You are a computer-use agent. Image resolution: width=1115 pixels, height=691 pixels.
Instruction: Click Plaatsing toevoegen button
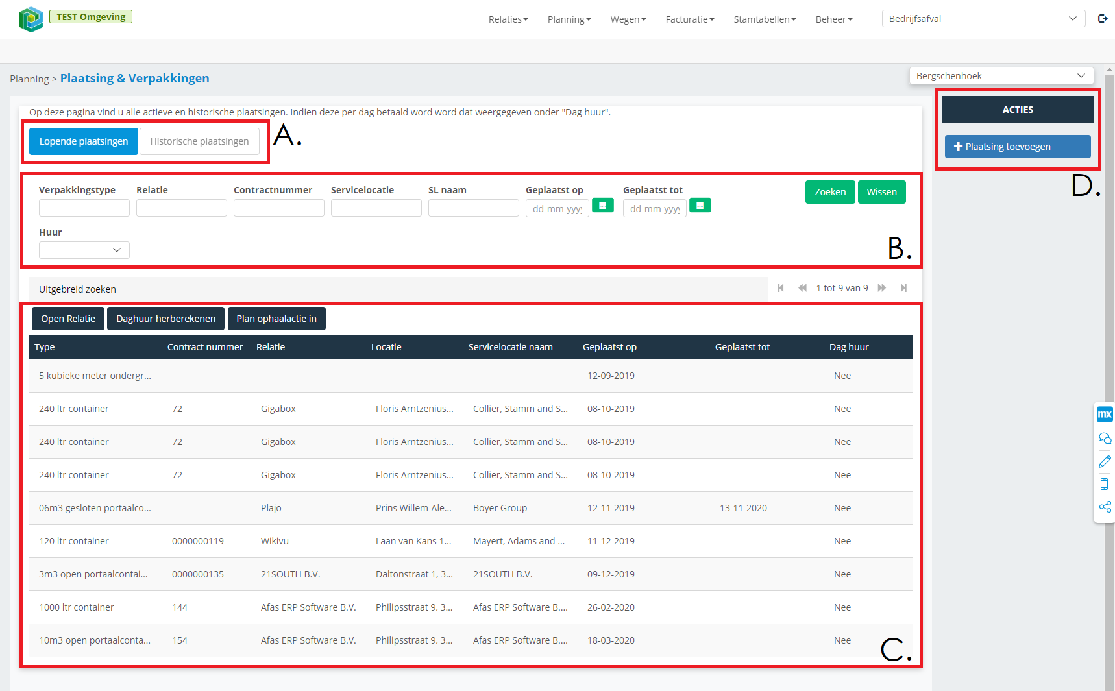point(1017,147)
